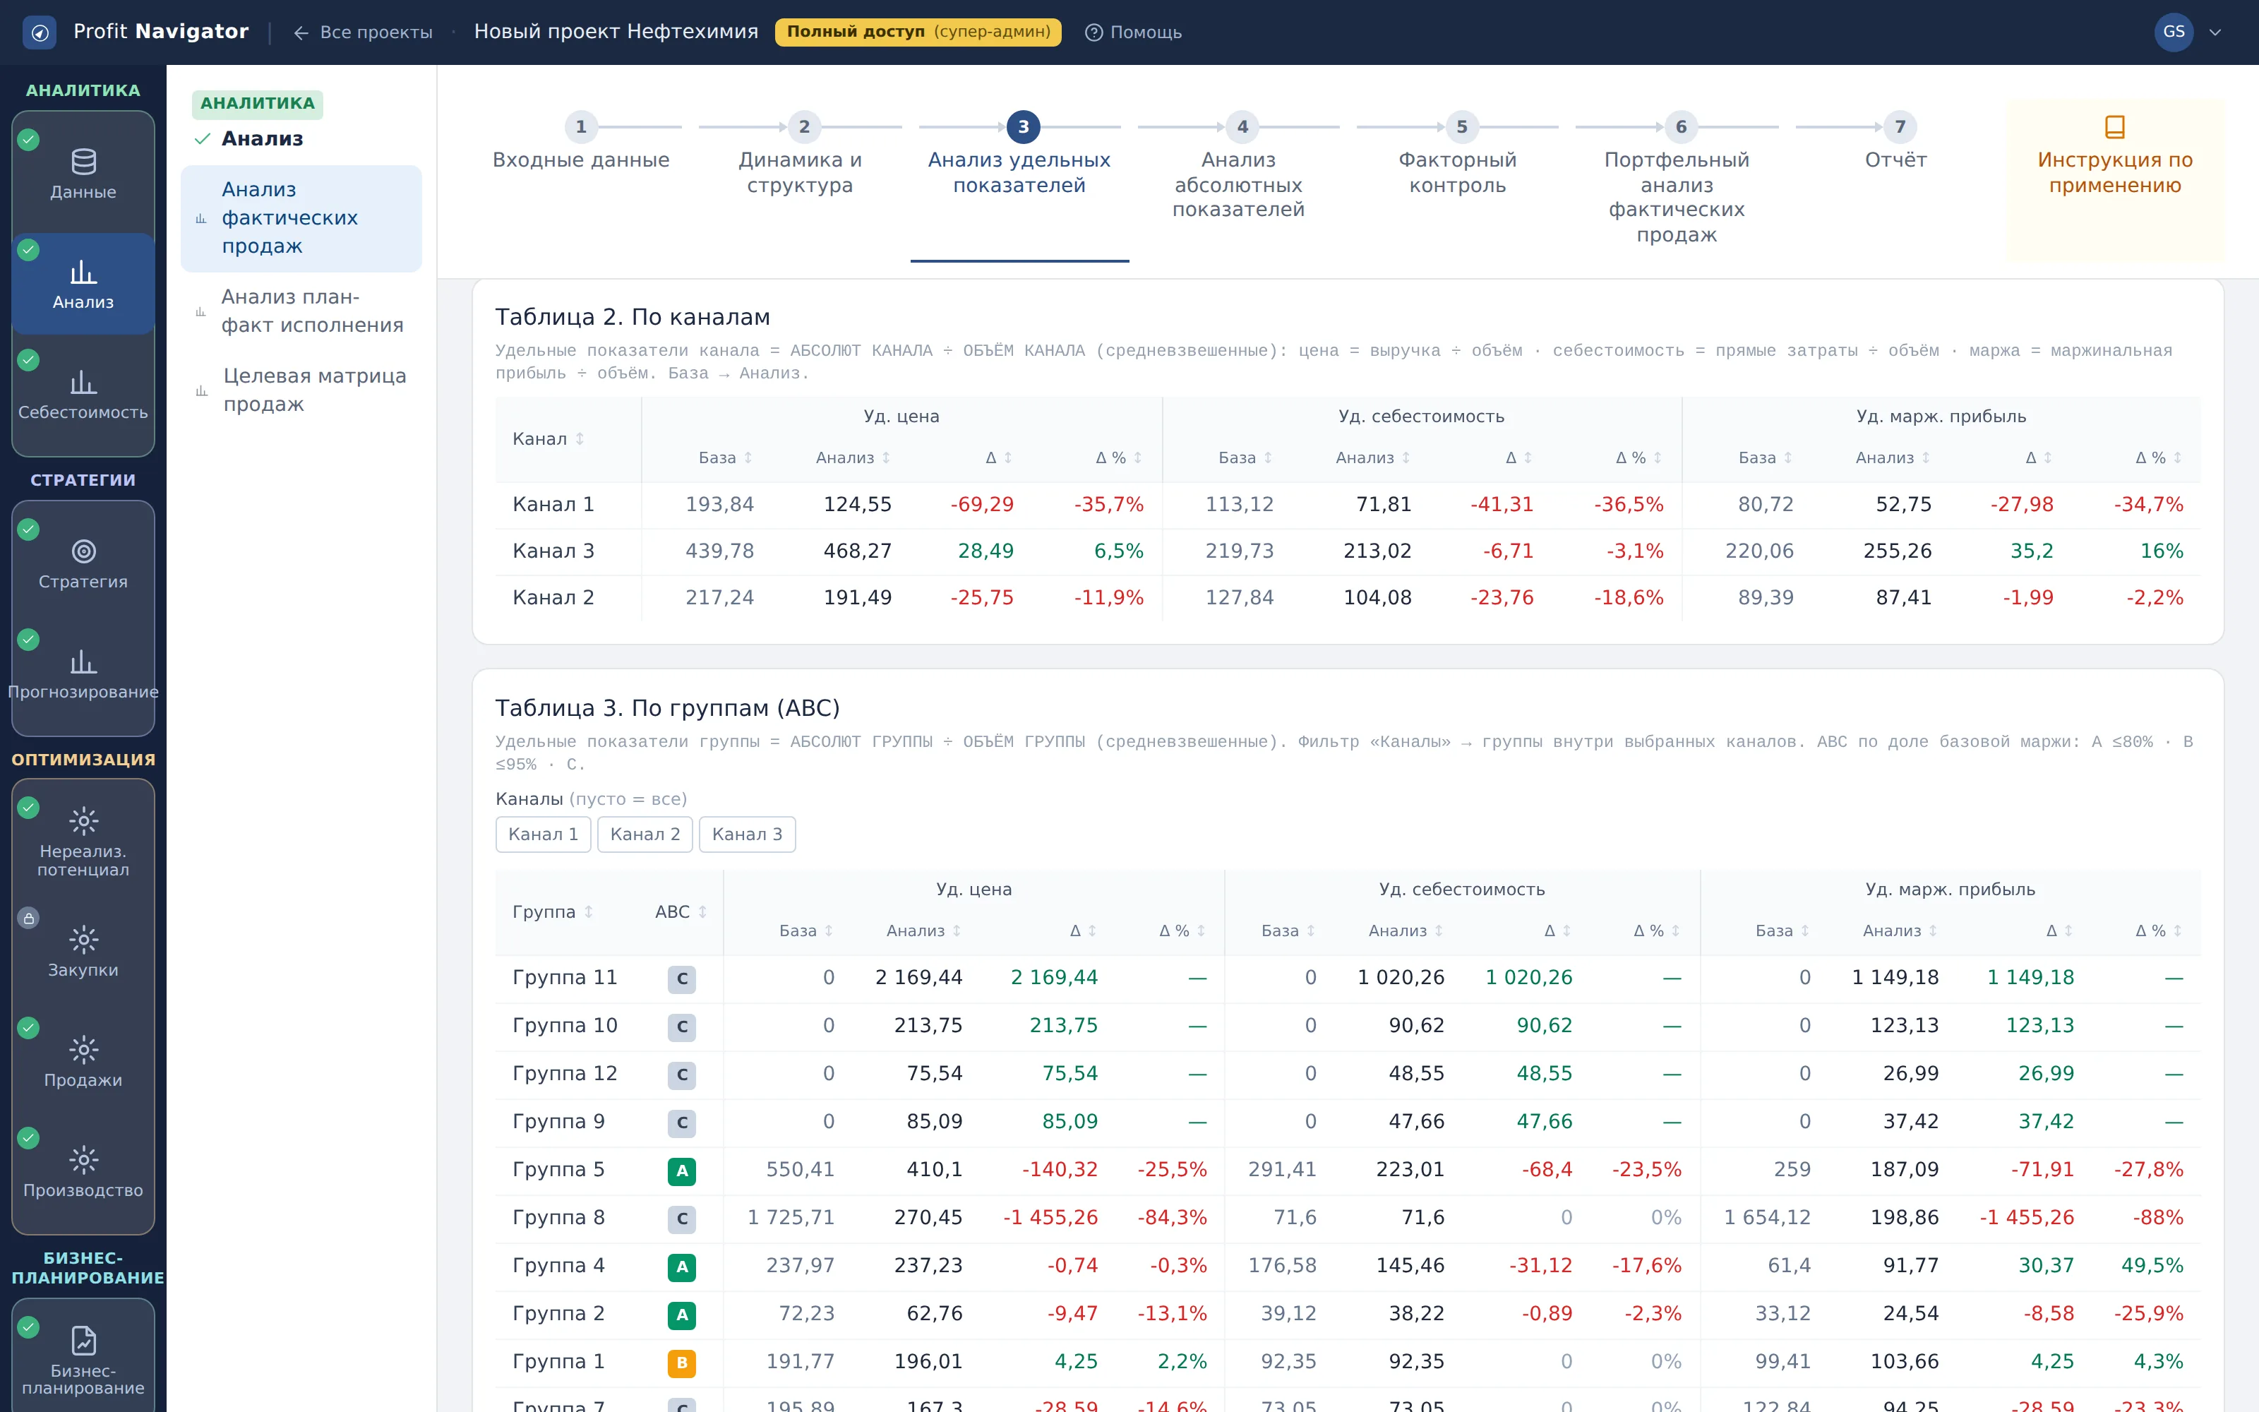Collapse the Анализ submenu header
2259x1412 pixels.
[263, 139]
